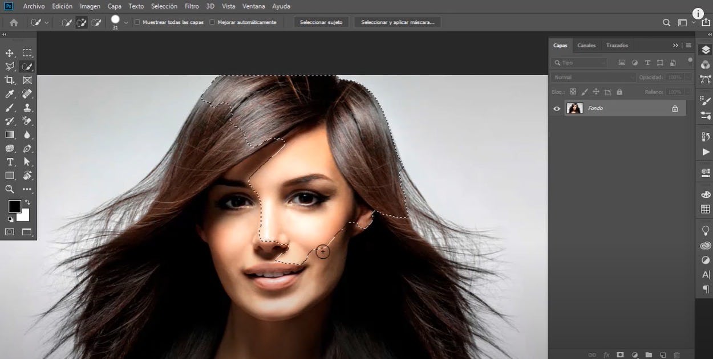Open the Layers panel menu
The height and width of the screenshot is (359, 713).
(688, 45)
